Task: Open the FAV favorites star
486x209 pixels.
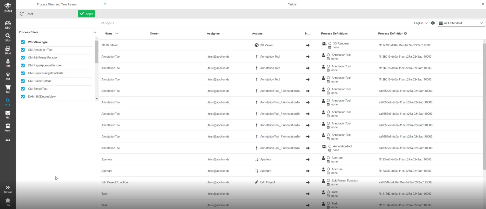Action: point(8,202)
